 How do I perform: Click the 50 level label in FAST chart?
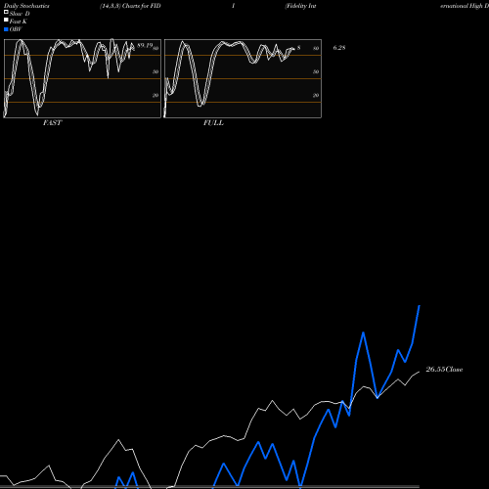coord(156,71)
